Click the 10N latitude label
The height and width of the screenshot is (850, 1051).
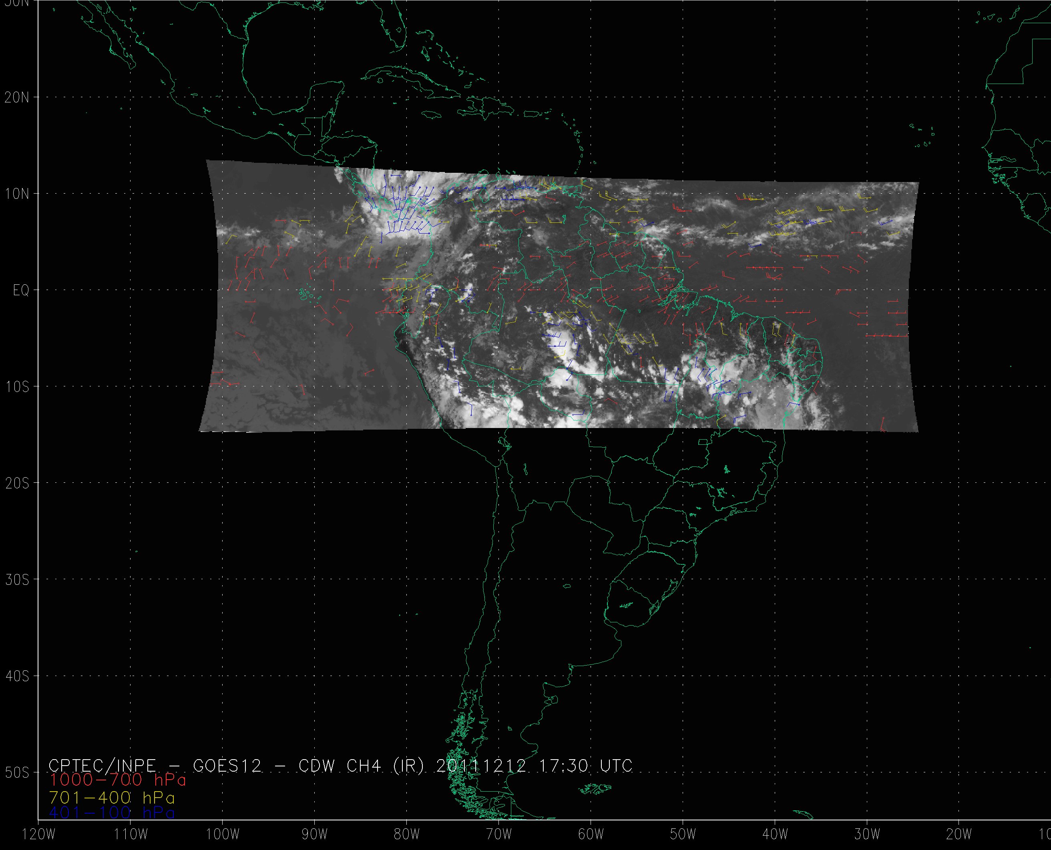tap(17, 194)
